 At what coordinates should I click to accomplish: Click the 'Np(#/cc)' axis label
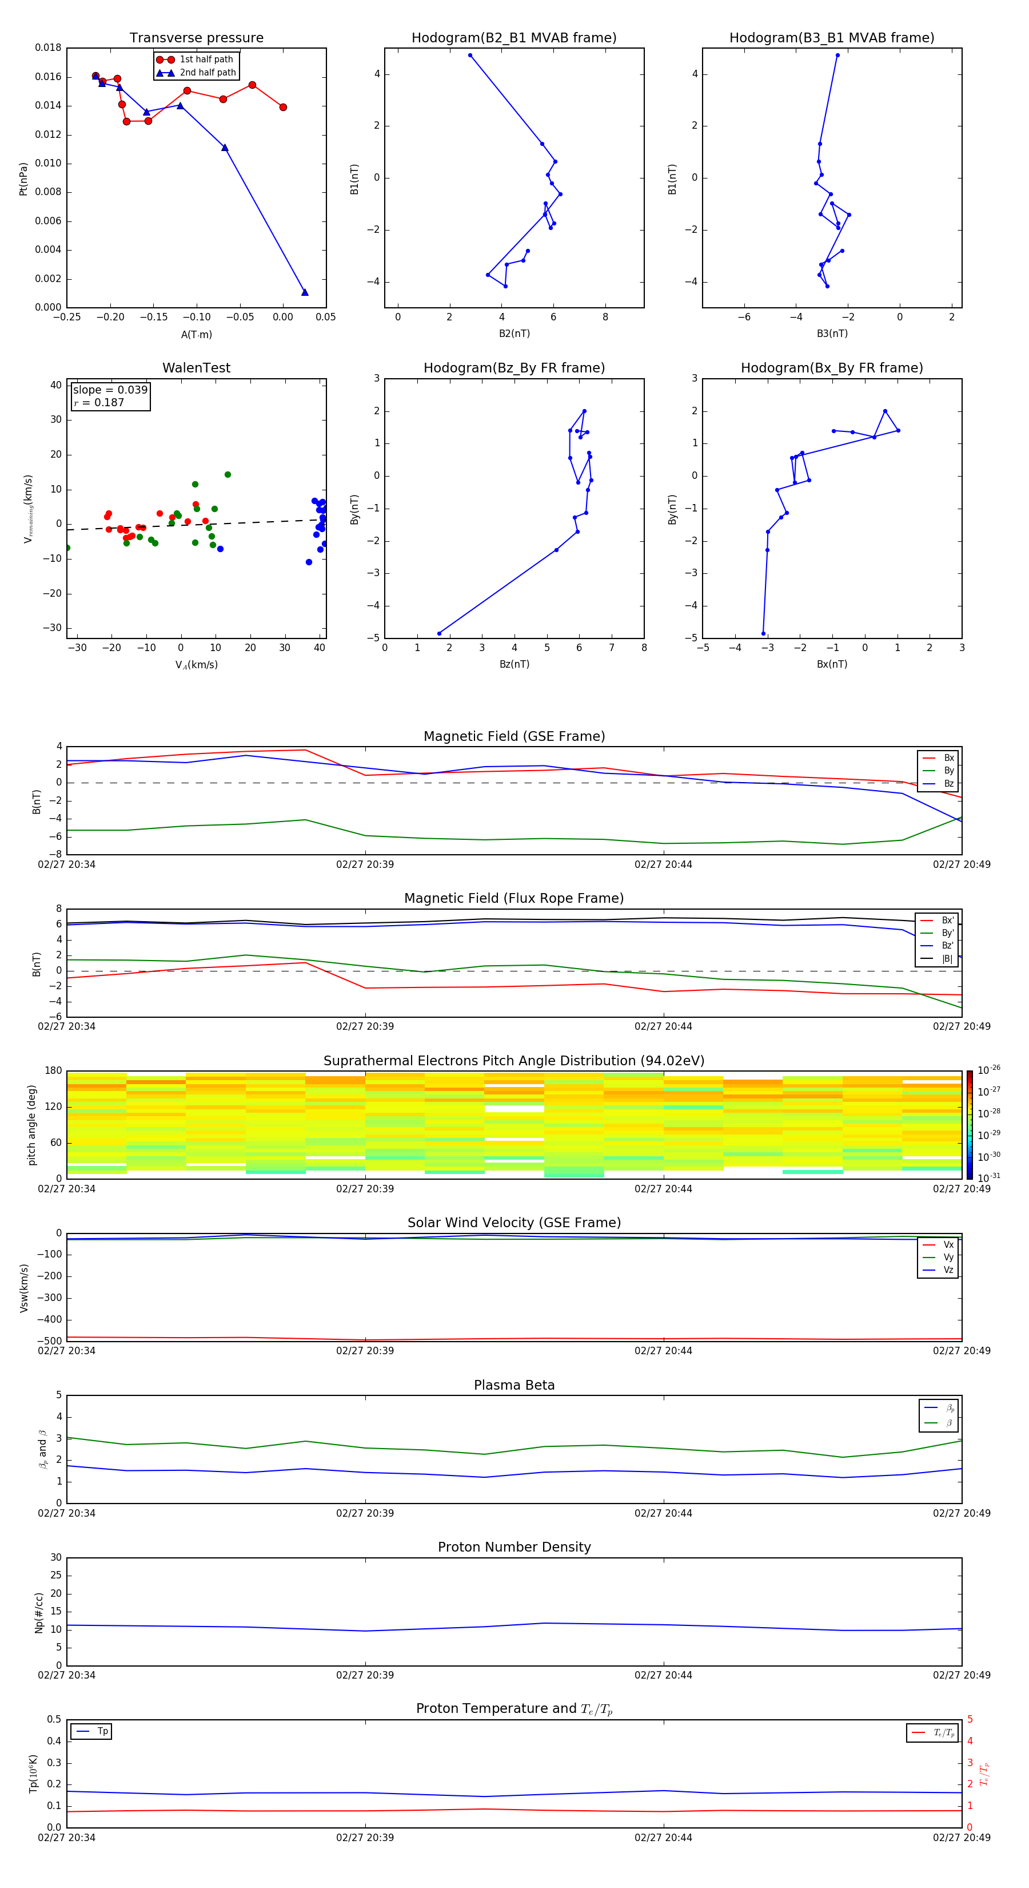(39, 1613)
